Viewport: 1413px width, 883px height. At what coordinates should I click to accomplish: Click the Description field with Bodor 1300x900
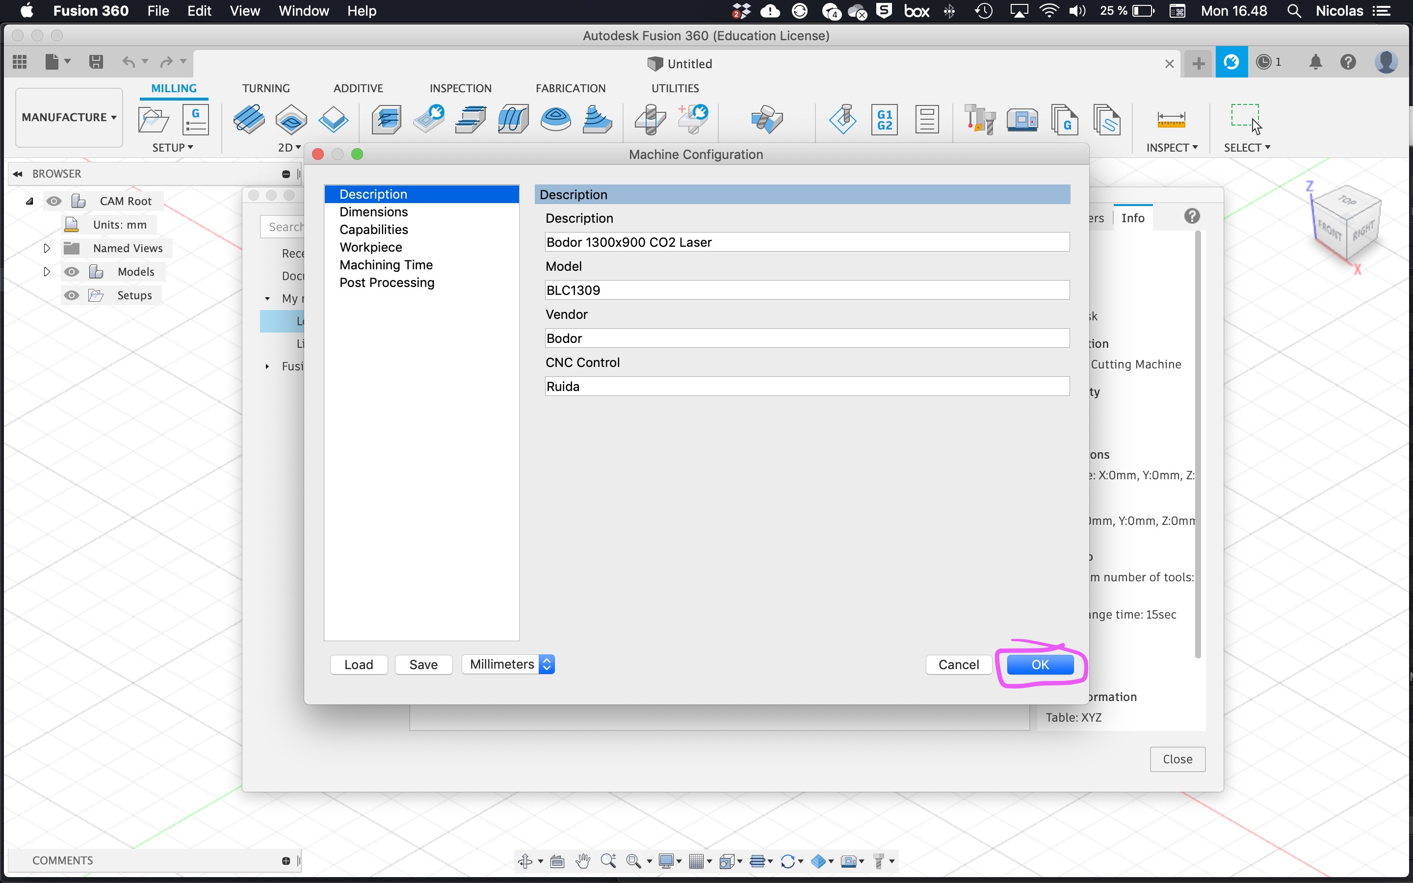click(x=807, y=242)
